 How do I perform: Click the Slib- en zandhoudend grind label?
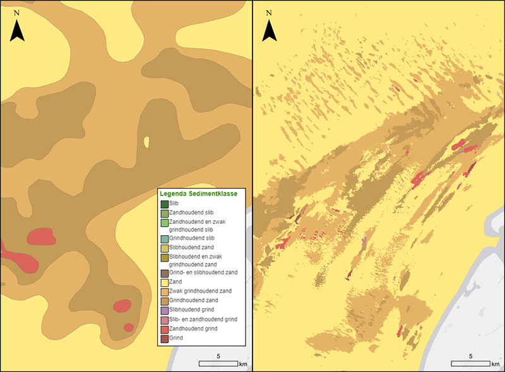203,320
